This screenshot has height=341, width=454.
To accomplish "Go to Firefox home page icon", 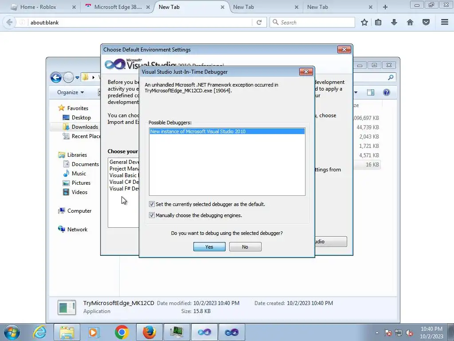I will pos(410,22).
